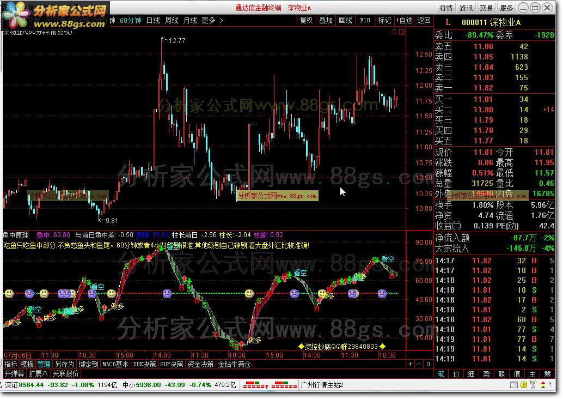The height and width of the screenshot is (399, 563).
Task: Open the 行情 menu
Action: click(x=446, y=8)
